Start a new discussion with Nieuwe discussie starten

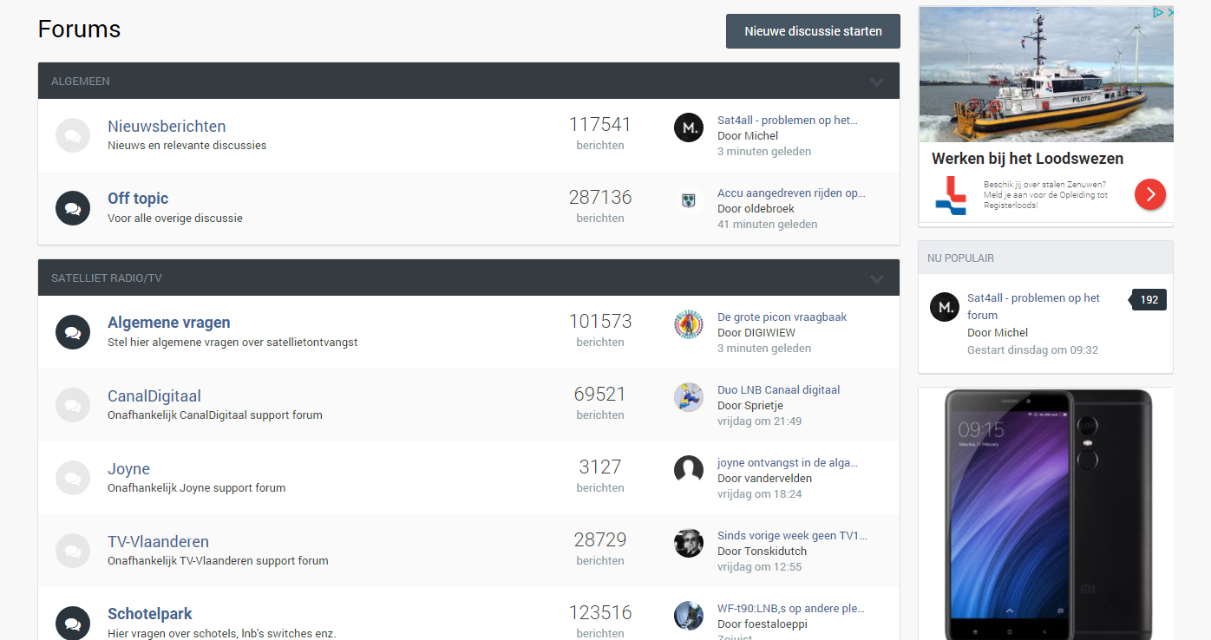coord(813,31)
